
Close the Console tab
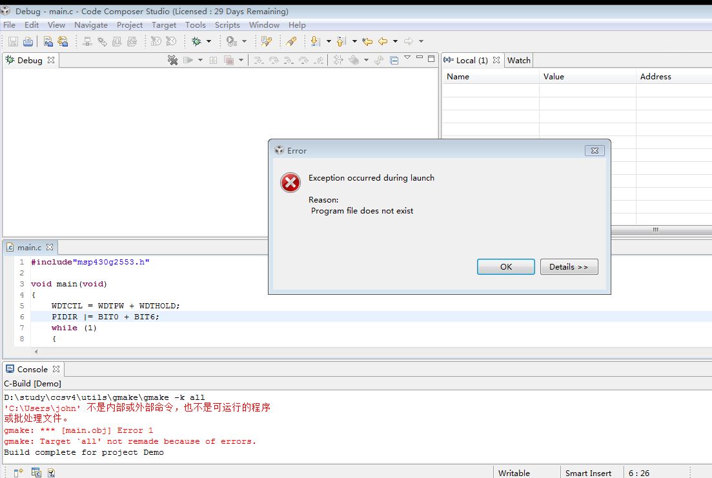56,369
